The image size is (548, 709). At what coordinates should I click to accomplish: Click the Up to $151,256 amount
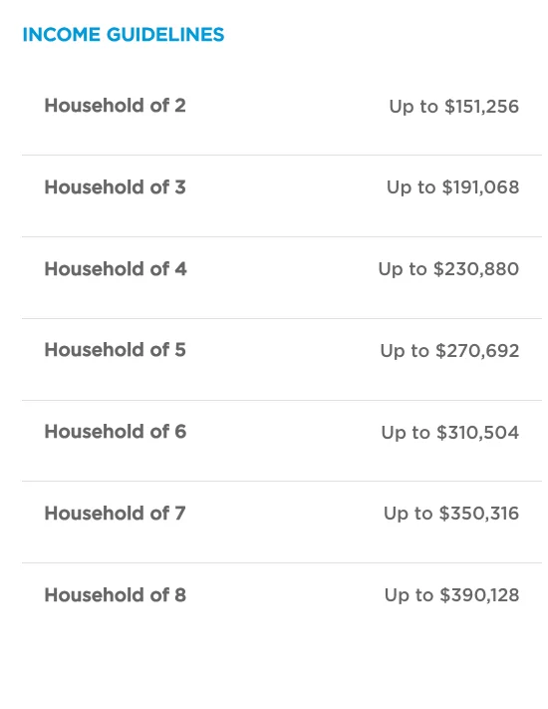click(454, 107)
